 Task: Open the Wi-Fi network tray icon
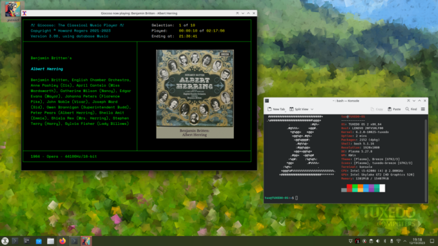(398, 241)
